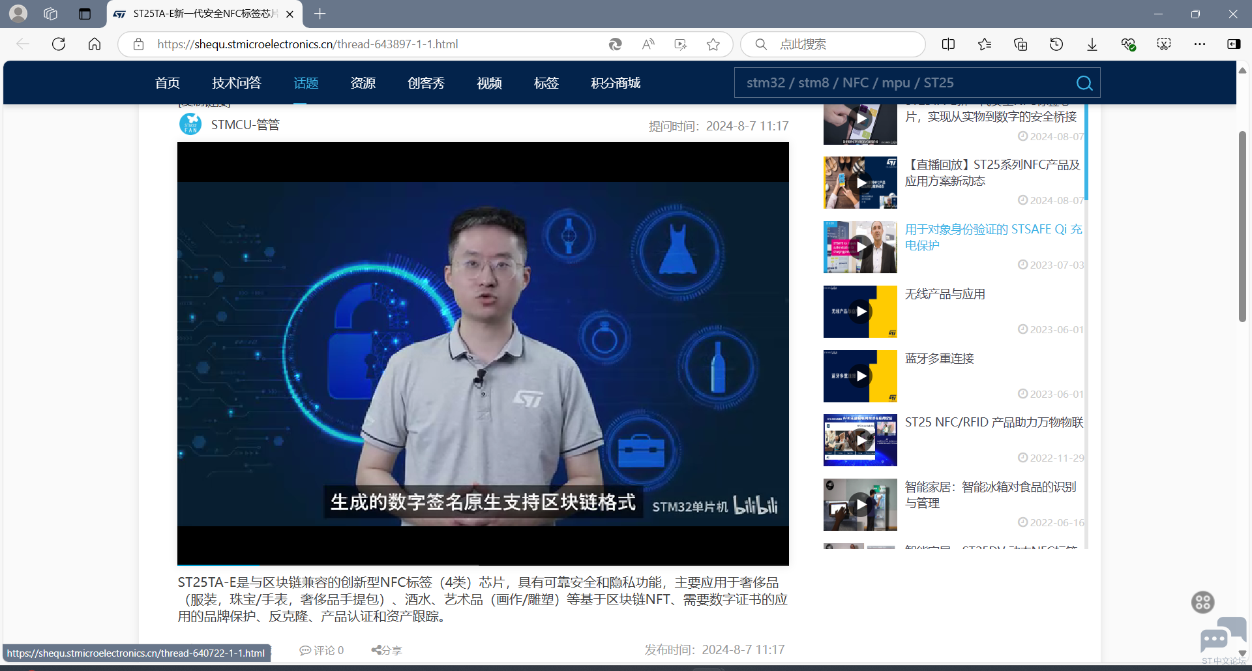Add this page to favorites star
Viewport: 1252px width, 671px height.
point(713,44)
